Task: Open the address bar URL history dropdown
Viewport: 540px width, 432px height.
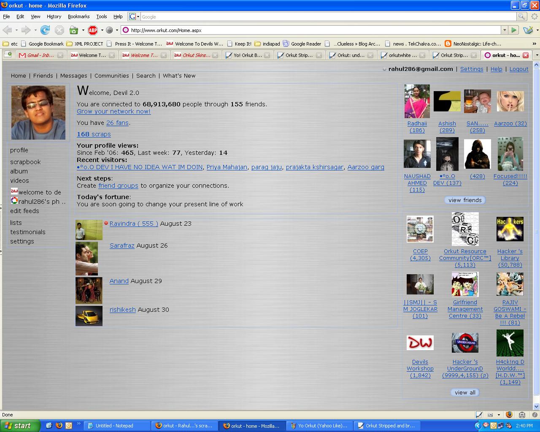Action: coord(504,30)
